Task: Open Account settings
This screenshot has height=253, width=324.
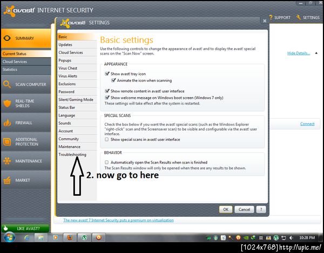Action: click(x=77, y=131)
